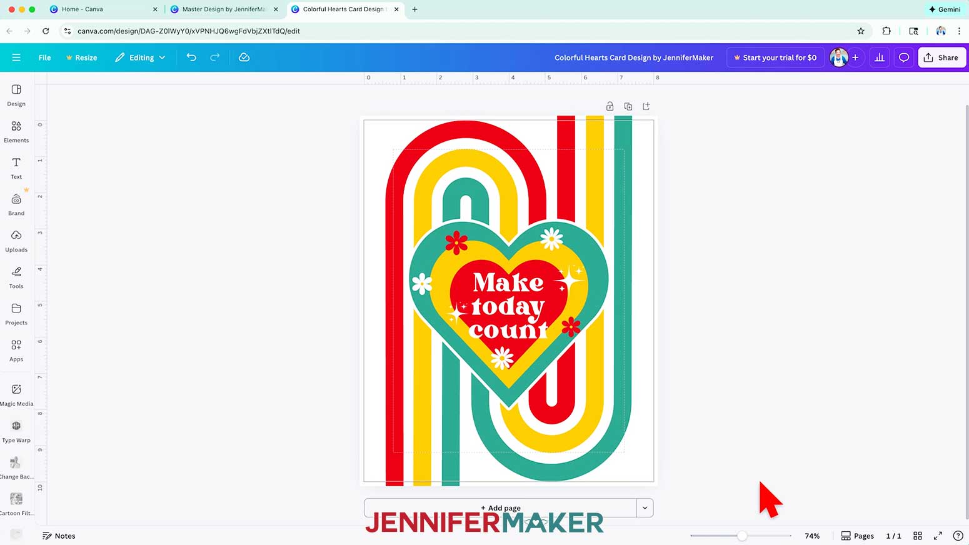Open the Cartoon Filter app
This screenshot has width=969, height=545.
(x=16, y=504)
